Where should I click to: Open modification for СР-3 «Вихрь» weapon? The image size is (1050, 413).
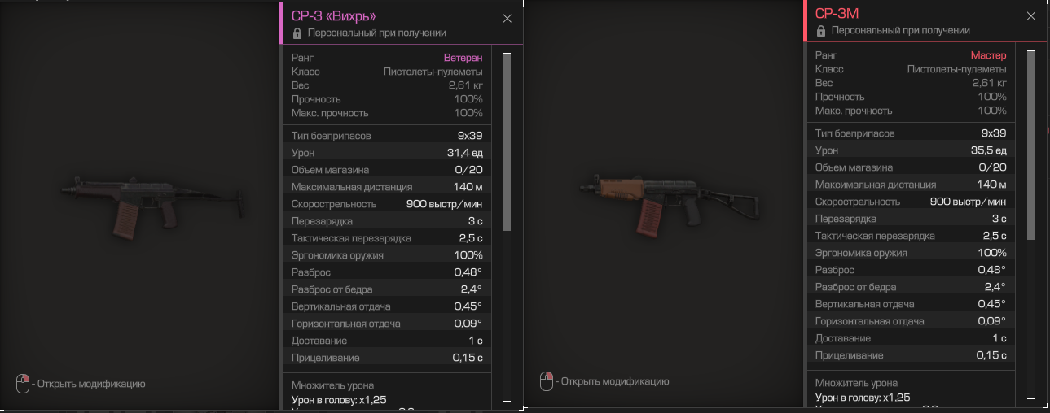[x=91, y=384]
